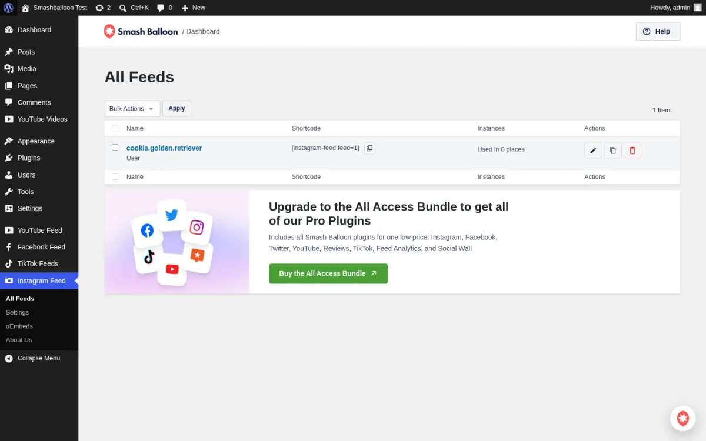
Task: Open Pages in the sidebar
Action: click(39, 86)
